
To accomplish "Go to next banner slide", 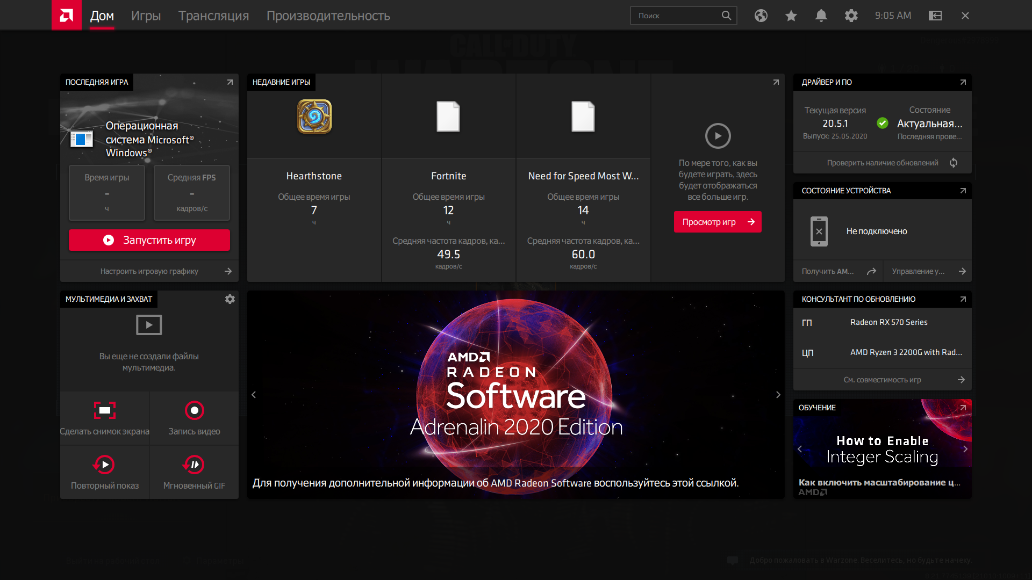I will [778, 395].
